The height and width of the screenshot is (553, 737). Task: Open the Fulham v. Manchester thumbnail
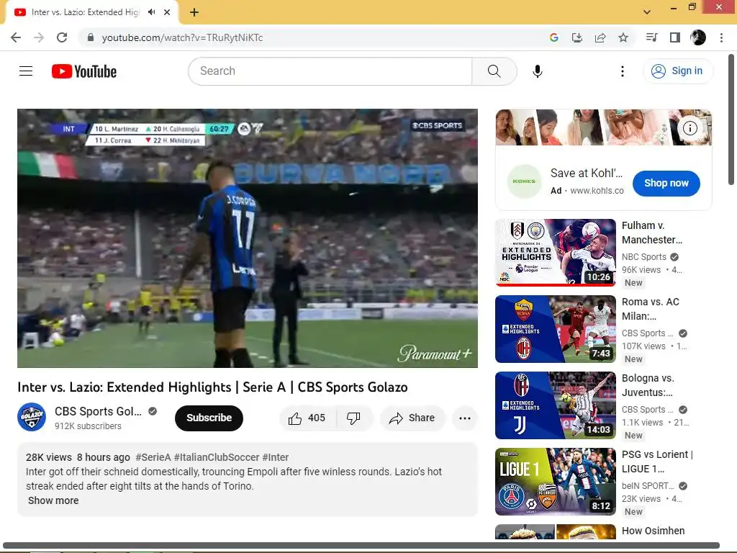click(555, 252)
